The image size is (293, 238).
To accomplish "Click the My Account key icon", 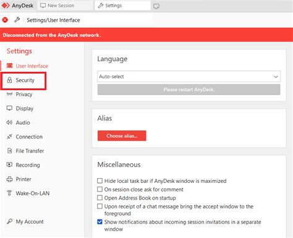I will 9,221.
